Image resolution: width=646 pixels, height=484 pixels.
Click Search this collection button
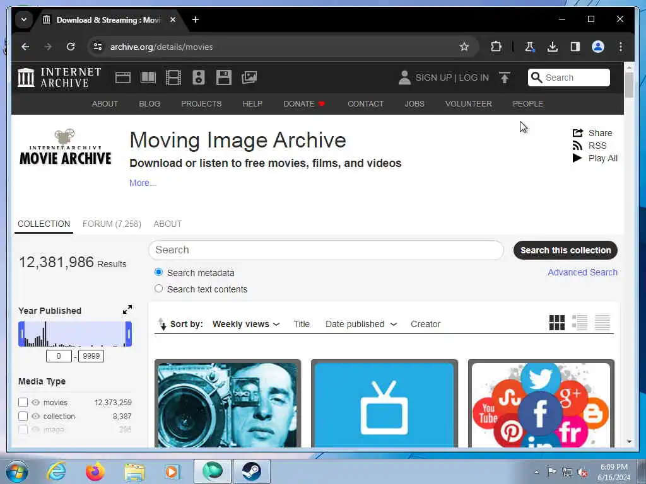(x=565, y=250)
